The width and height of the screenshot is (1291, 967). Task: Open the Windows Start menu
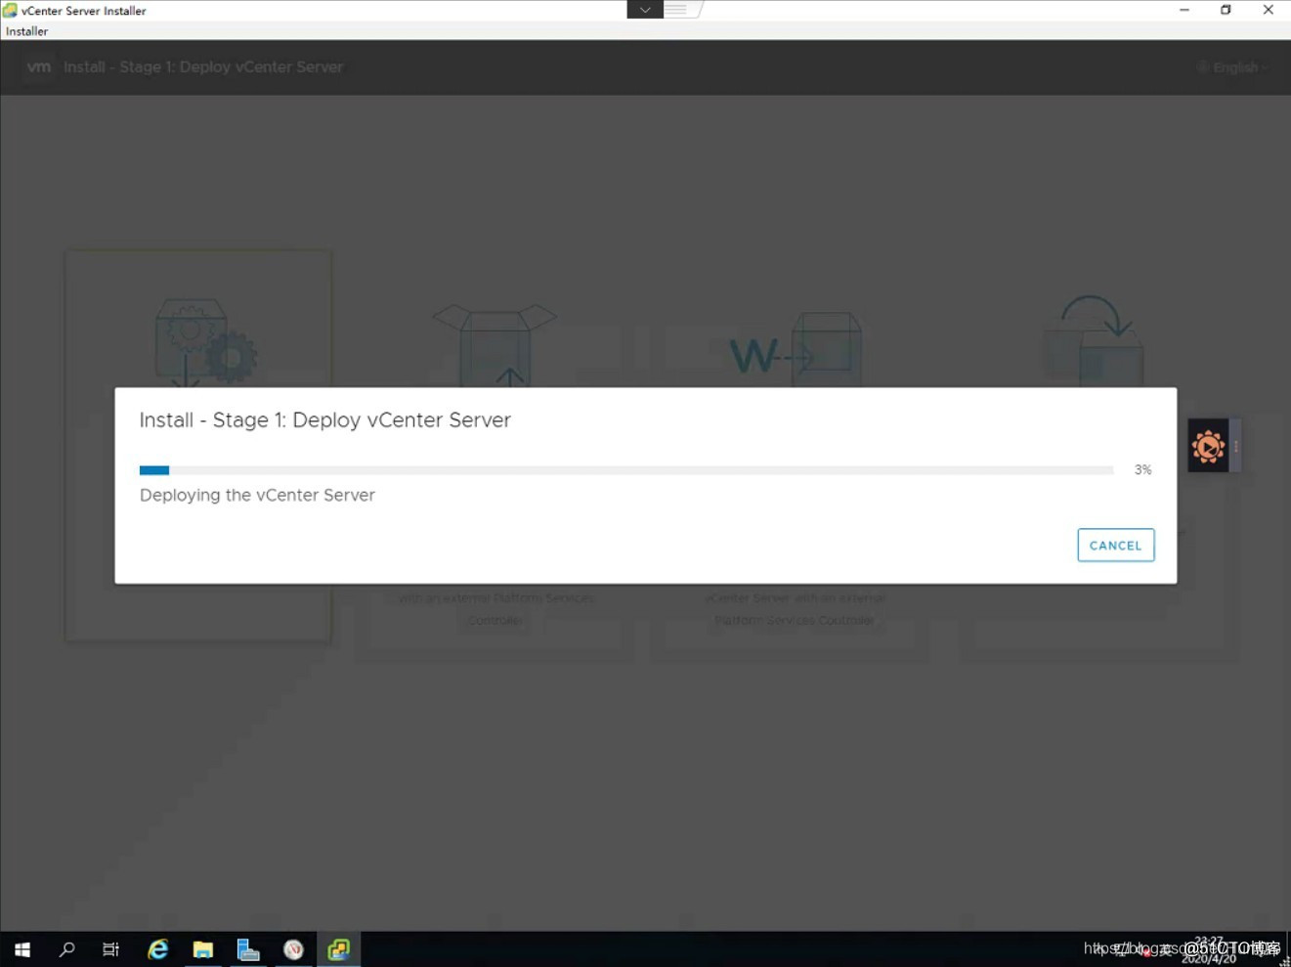coord(22,949)
